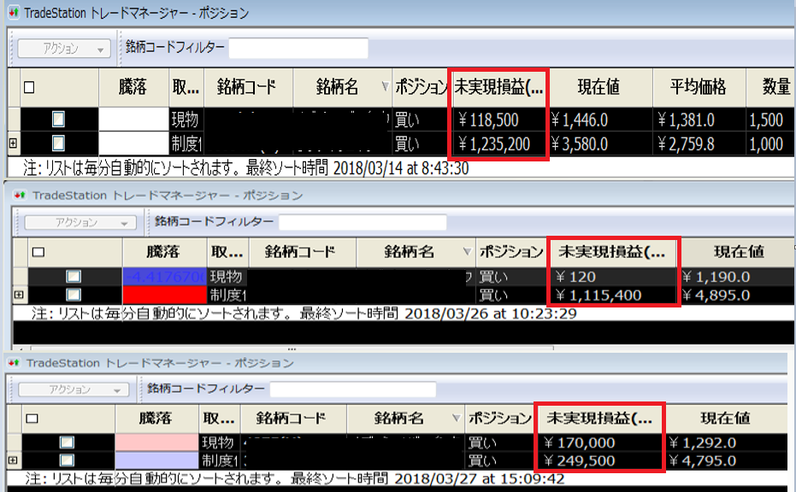796x492 pixels.
Task: Focus the 銘柄コードフィルター field in the top window
Action: [298, 49]
